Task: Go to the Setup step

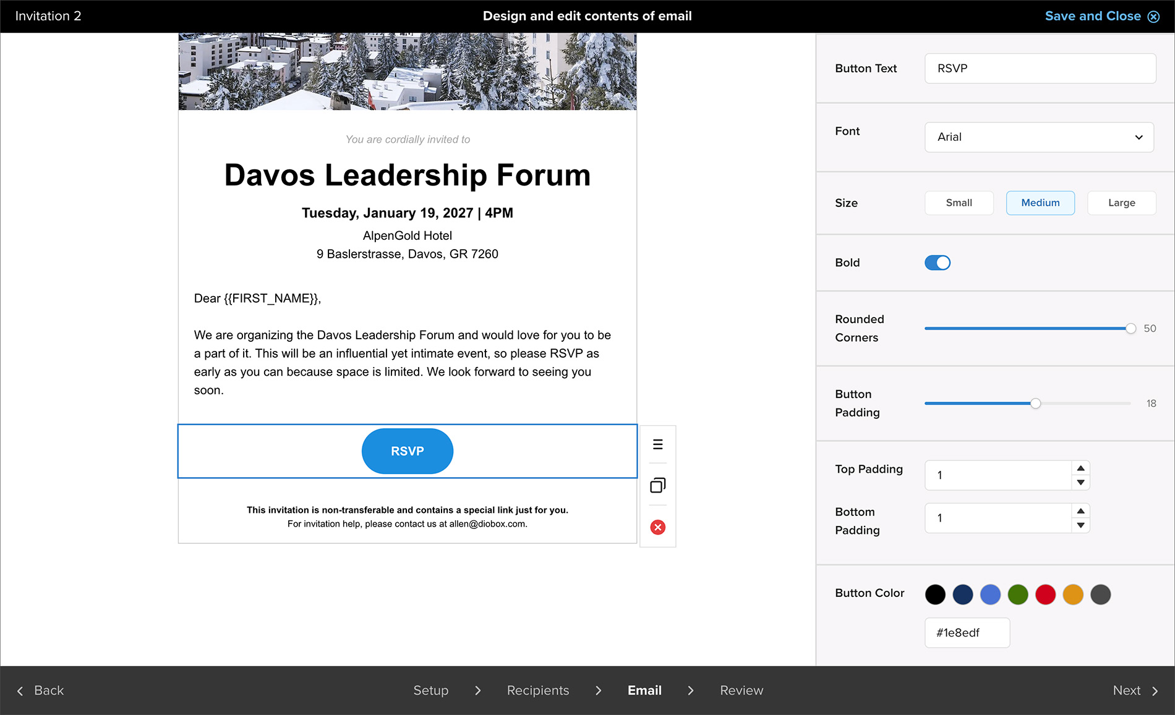Action: click(431, 690)
